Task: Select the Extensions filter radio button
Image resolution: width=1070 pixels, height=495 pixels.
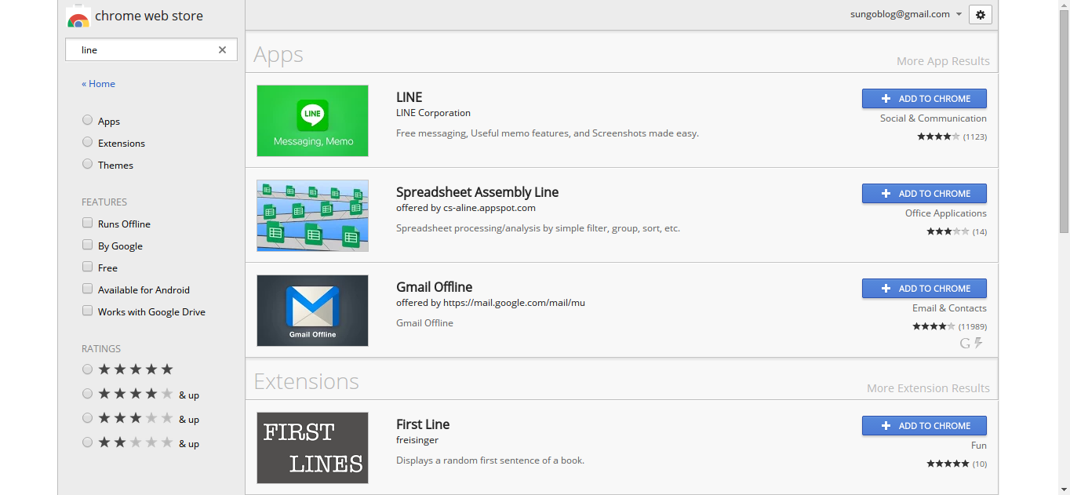Action: click(87, 142)
